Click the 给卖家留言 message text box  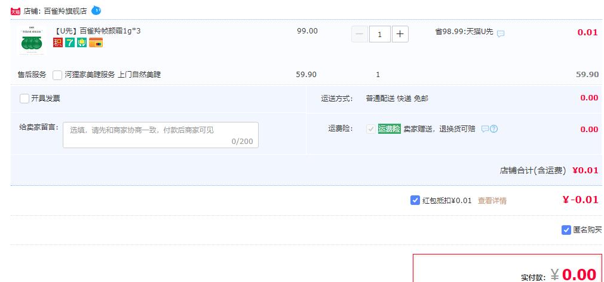click(x=161, y=135)
